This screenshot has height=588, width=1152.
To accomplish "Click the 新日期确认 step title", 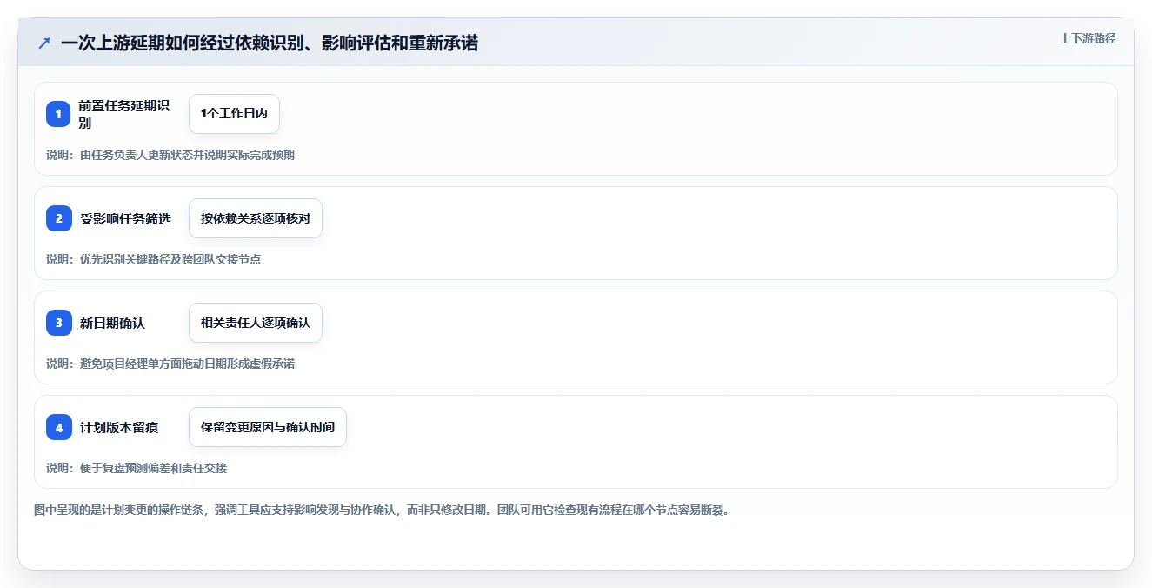I will (113, 324).
